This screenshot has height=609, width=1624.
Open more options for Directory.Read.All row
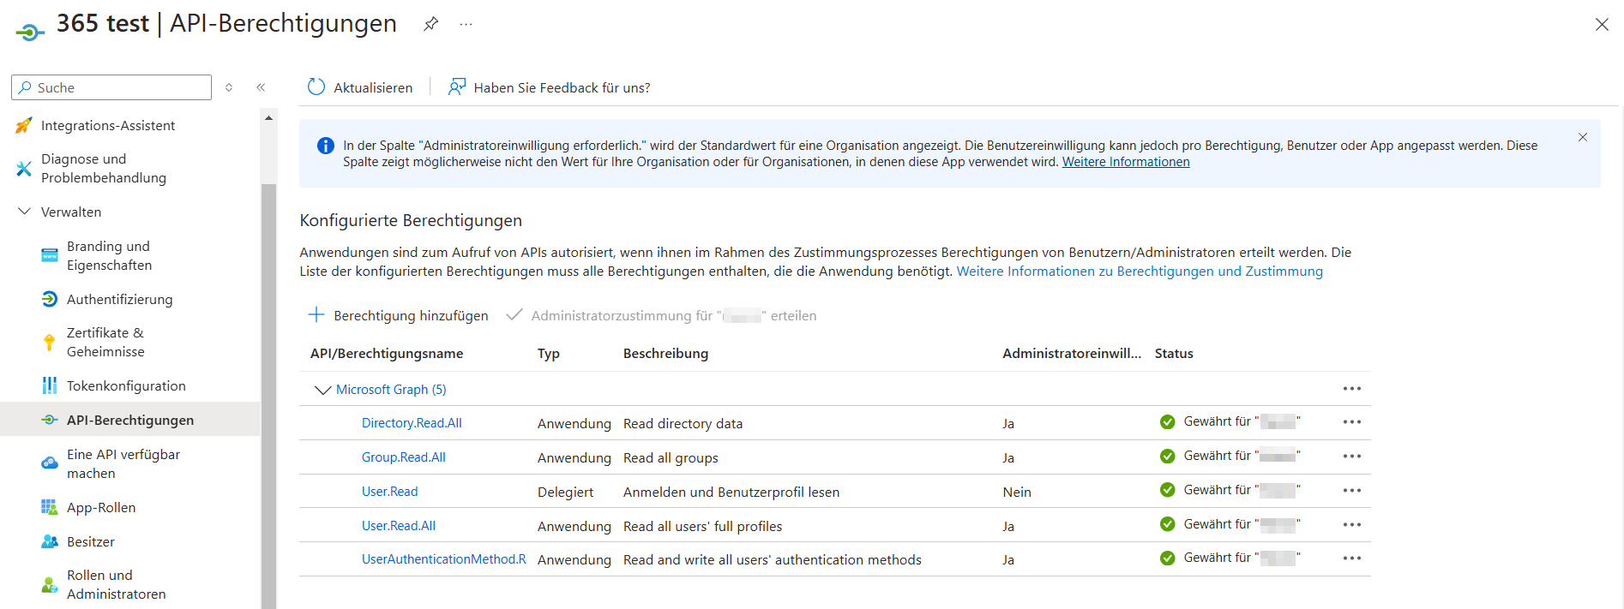tap(1352, 422)
